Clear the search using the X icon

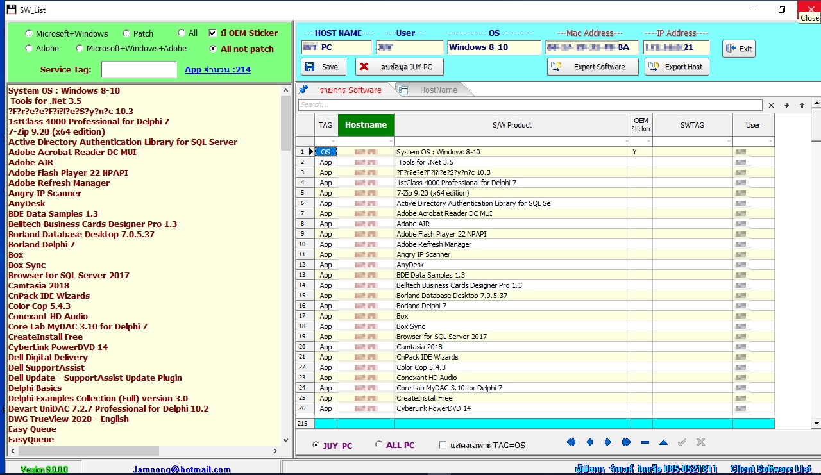[772, 104]
